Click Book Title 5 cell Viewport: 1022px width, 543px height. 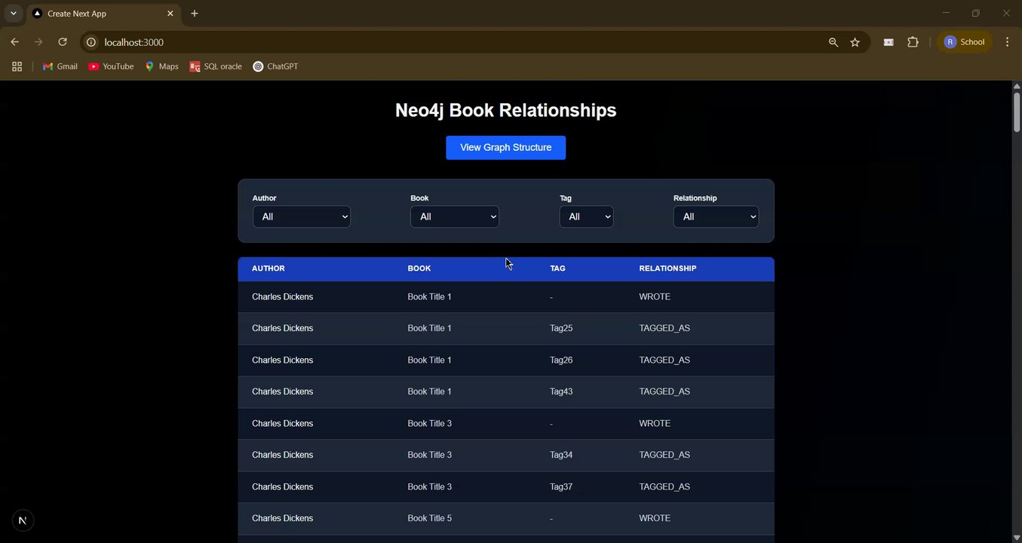click(x=430, y=518)
